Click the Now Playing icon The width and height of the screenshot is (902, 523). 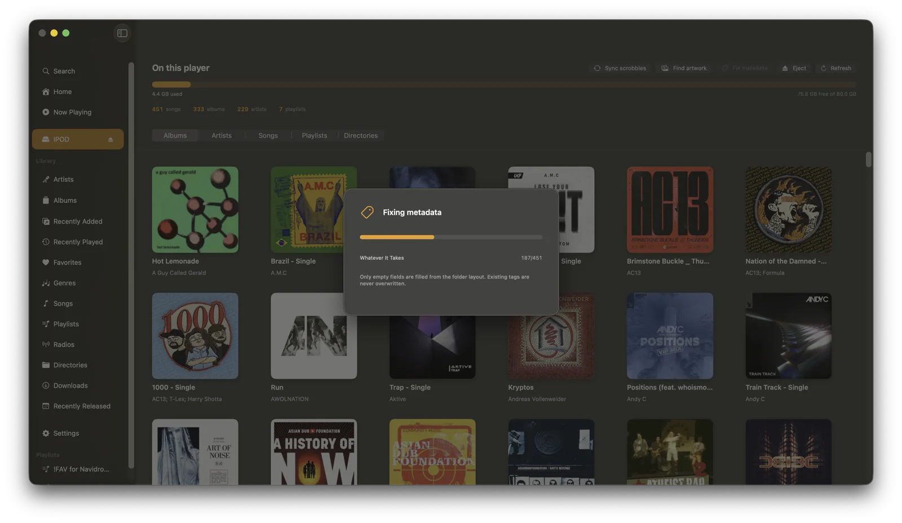pyautogui.click(x=46, y=112)
